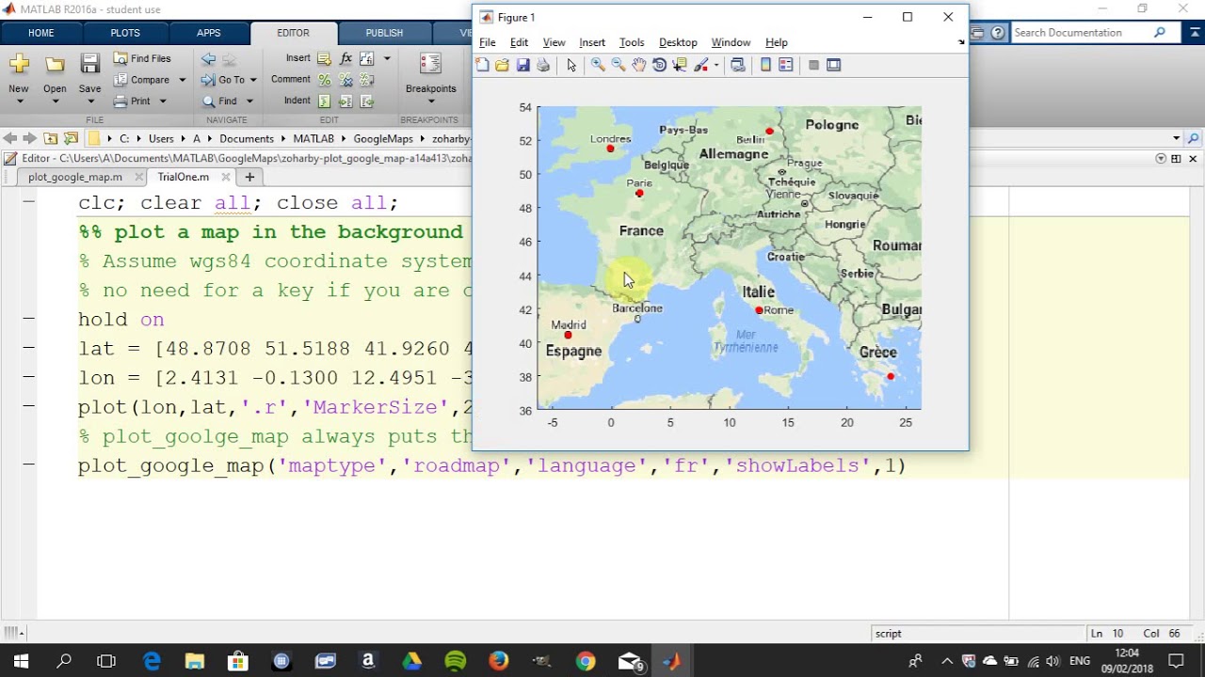Open the Breakpoints dropdown
This screenshot has height=677, width=1205.
(x=431, y=101)
